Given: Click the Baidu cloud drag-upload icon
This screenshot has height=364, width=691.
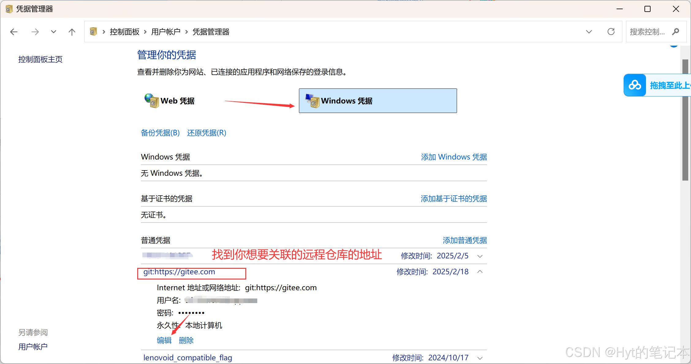Looking at the screenshot, I should pos(635,85).
